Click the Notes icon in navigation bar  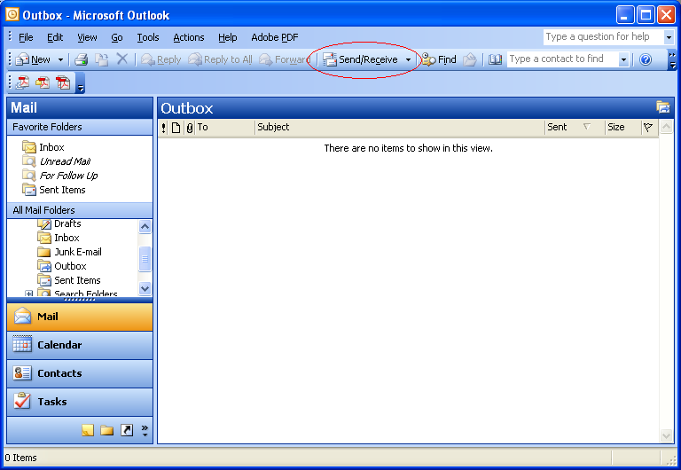(x=88, y=430)
